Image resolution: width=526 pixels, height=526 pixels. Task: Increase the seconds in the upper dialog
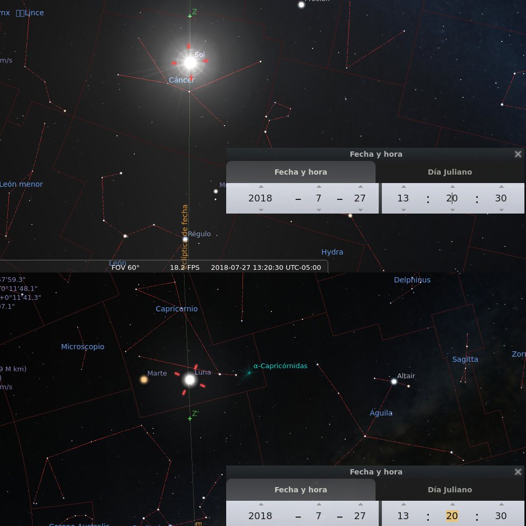tap(501, 187)
